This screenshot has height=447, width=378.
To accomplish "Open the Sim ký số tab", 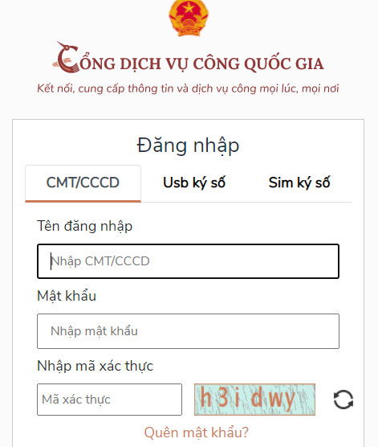I will 299,183.
